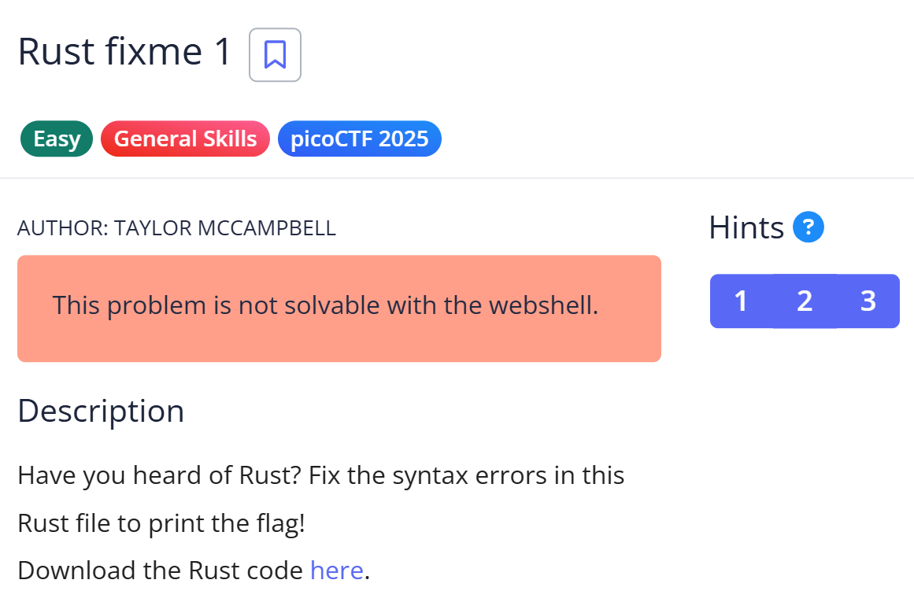Viewport: 914px width, 602px height.
Task: Open hint number 1
Action: point(741,301)
